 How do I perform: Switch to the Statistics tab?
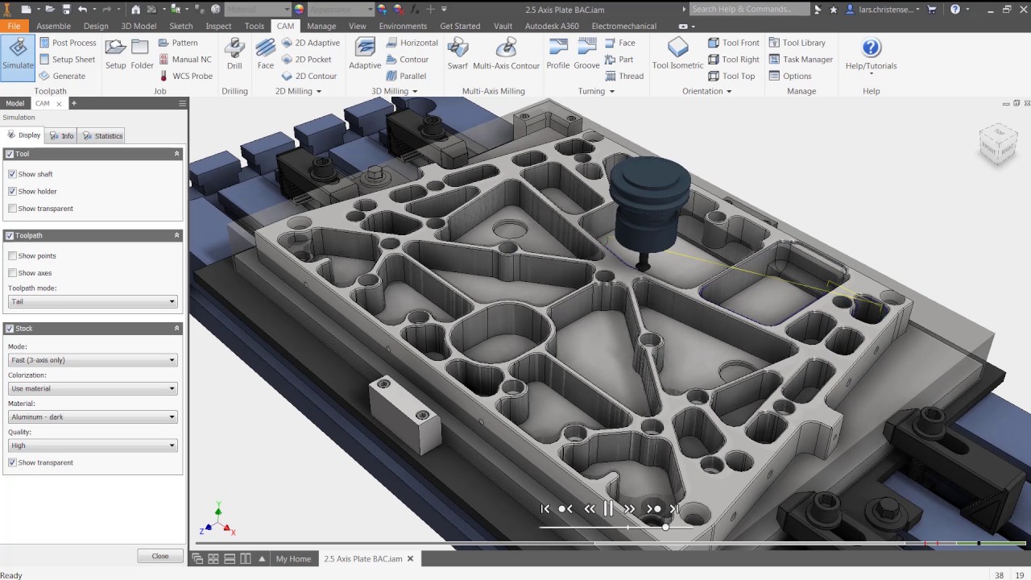pyautogui.click(x=103, y=136)
